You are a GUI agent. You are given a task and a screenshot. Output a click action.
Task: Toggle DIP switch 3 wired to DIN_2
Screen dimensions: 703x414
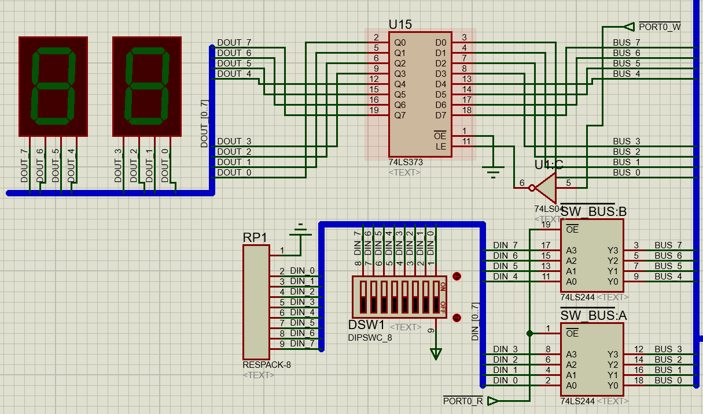pyautogui.click(x=415, y=296)
